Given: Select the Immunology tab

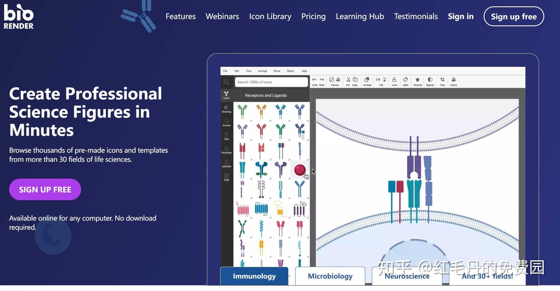Looking at the screenshot, I should click(x=254, y=276).
